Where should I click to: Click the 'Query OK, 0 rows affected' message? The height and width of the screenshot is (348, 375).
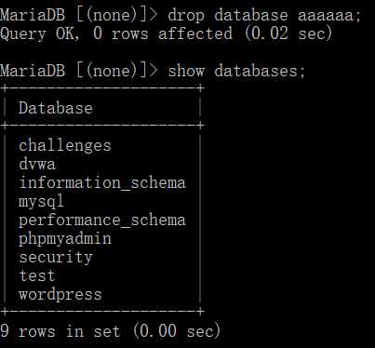click(x=116, y=33)
